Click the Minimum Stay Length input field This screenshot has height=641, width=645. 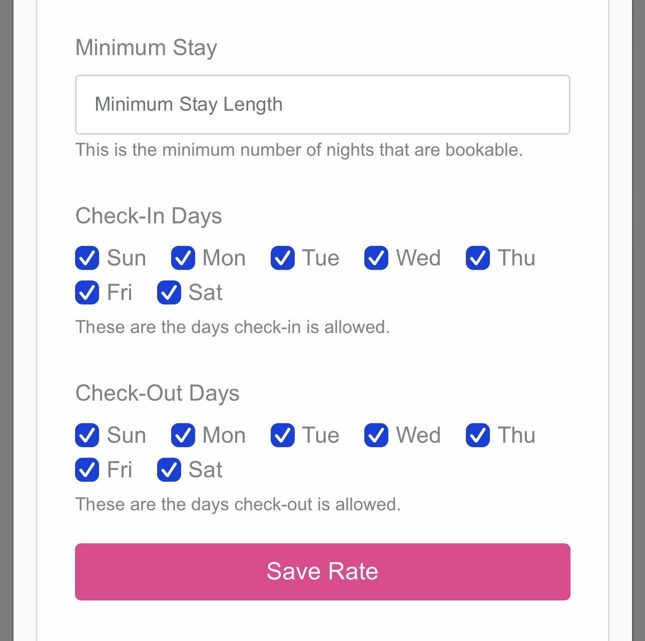point(322,105)
